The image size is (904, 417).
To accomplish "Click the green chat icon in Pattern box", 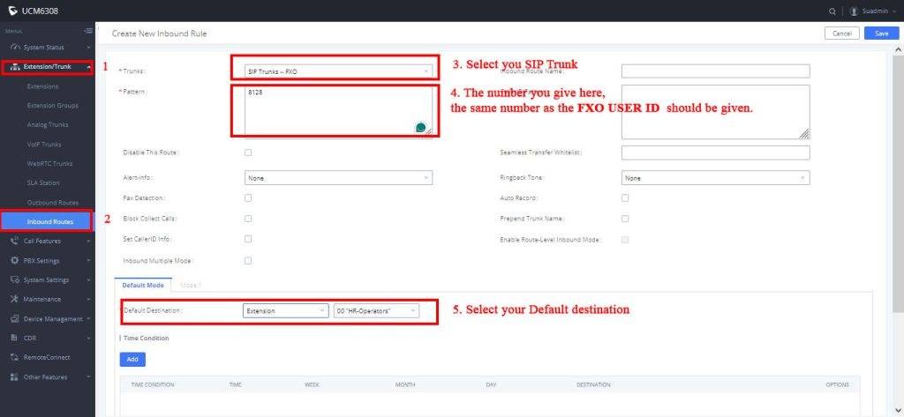I will [x=421, y=127].
